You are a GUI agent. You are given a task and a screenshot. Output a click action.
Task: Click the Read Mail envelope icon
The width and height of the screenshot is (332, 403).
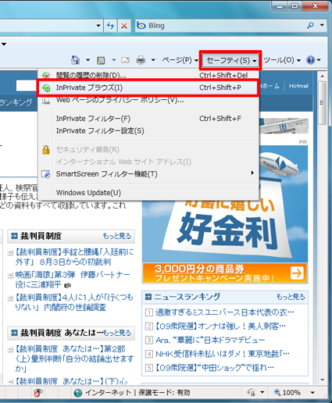pyautogui.click(x=125, y=60)
